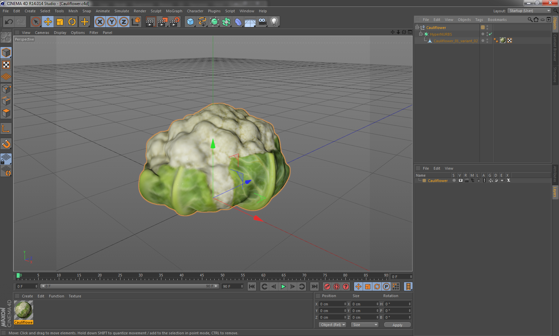Select Cauliflower_01_variant_02 object
Image resolution: width=559 pixels, height=336 pixels.
(x=456, y=41)
